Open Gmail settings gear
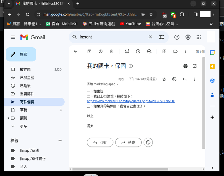The width and height of the screenshot is (224, 176). (188, 37)
